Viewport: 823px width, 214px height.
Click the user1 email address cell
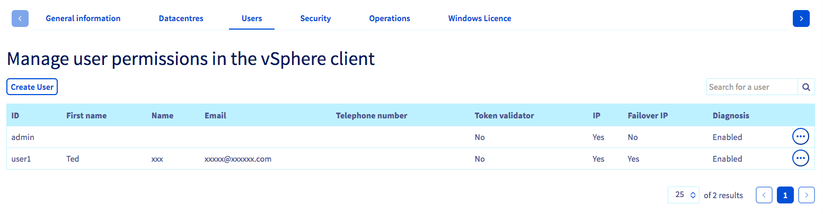238,159
